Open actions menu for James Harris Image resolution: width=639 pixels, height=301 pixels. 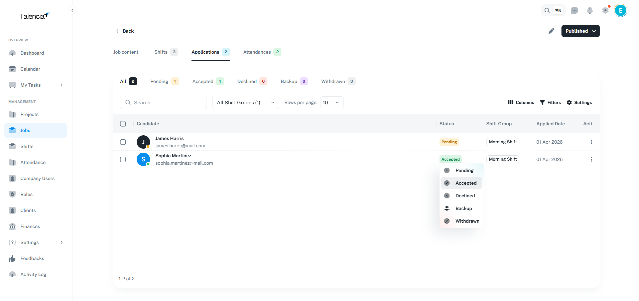[x=591, y=142]
